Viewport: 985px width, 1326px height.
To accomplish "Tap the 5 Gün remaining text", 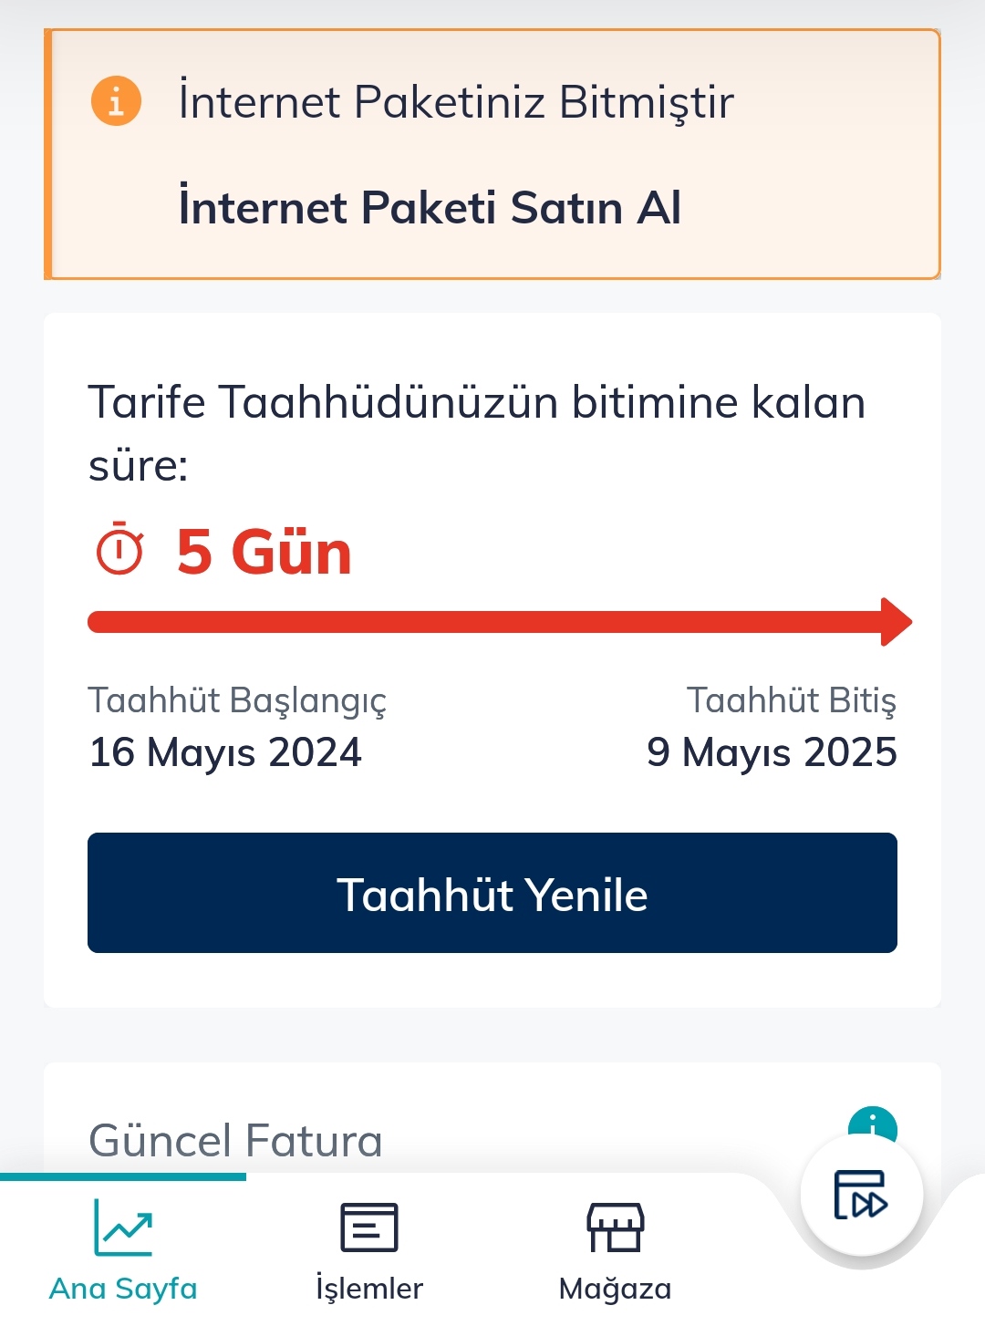I will (x=264, y=552).
